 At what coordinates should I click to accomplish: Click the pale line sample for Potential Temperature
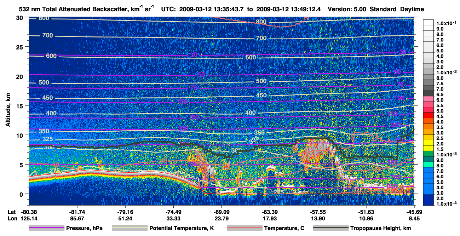pos(130,228)
